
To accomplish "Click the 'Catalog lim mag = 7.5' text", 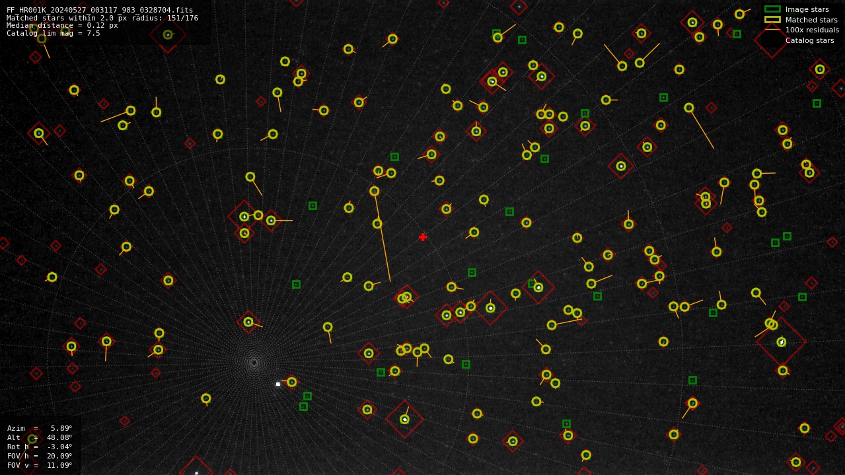I will click(54, 33).
